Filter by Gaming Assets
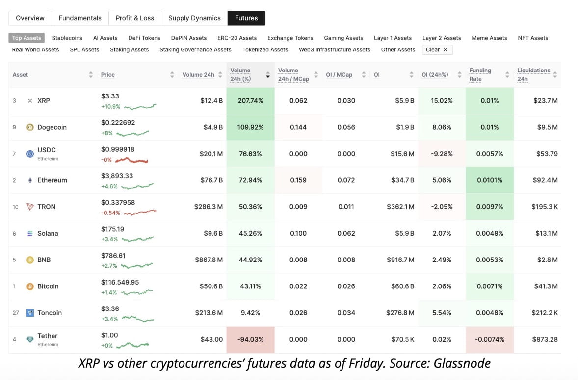578x380 pixels. (x=343, y=38)
